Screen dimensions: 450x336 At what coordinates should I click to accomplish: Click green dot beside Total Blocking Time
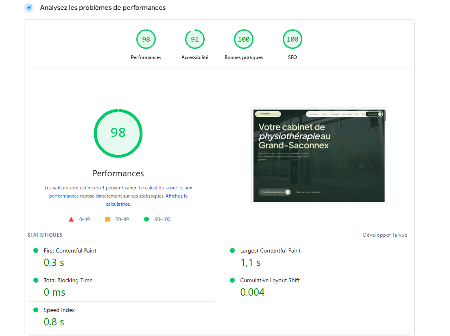coord(36,280)
